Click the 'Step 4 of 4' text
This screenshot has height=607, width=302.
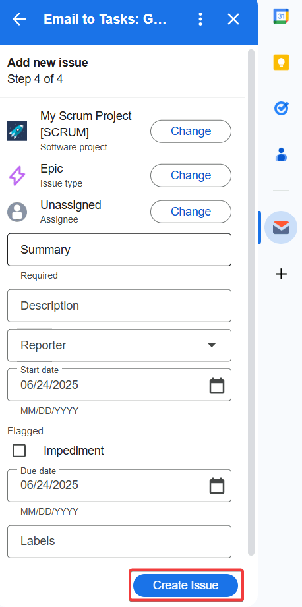click(35, 79)
